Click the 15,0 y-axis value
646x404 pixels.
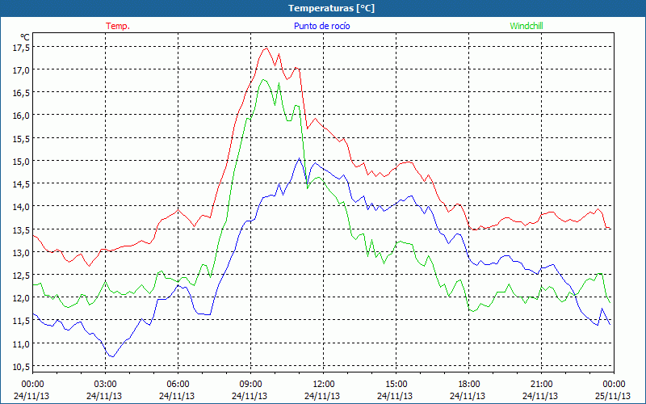coord(22,162)
